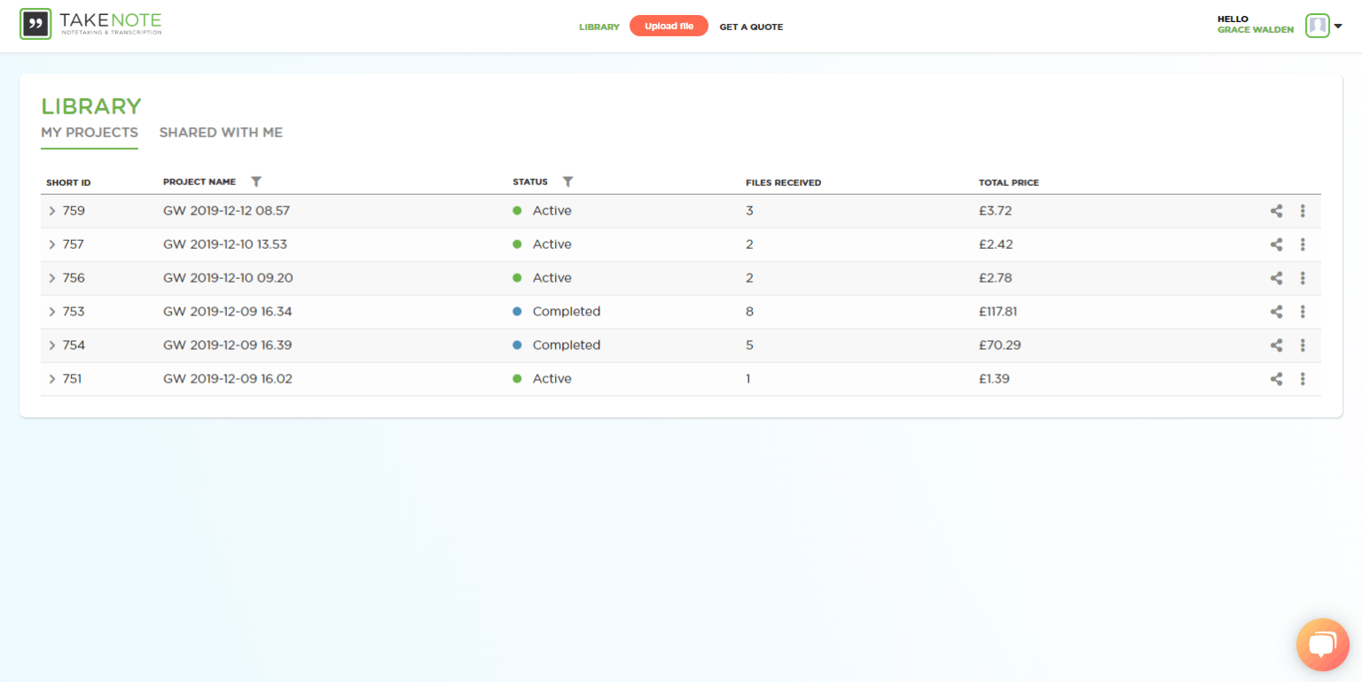Share project 759 using its share icon
Image resolution: width=1362 pixels, height=682 pixels.
pyautogui.click(x=1276, y=211)
